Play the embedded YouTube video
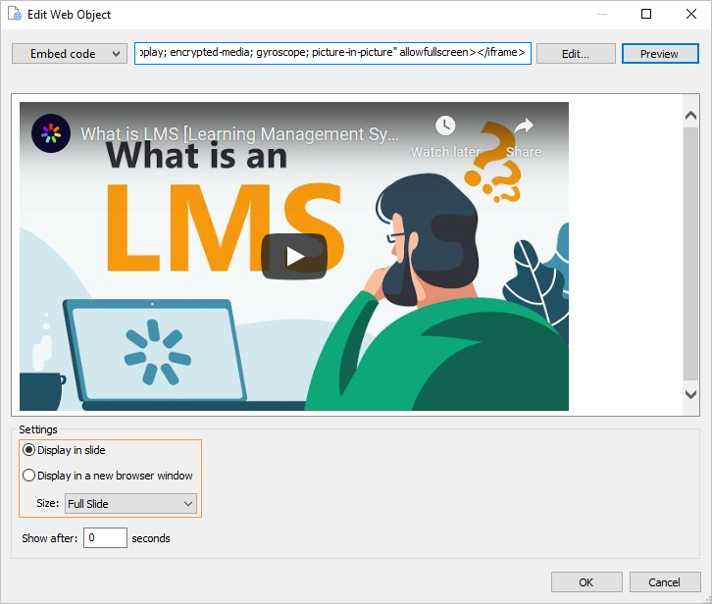 click(x=294, y=256)
